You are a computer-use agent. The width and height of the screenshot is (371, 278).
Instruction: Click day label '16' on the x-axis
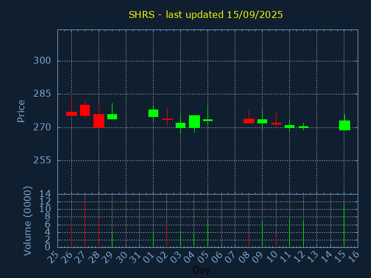pyautogui.click(x=353, y=257)
